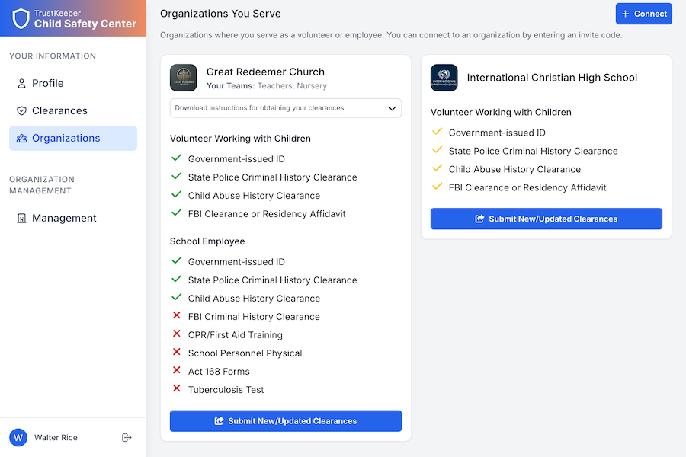
Task: Submit New/Updated Clearances for Great Redeemer Church
Action: click(285, 420)
